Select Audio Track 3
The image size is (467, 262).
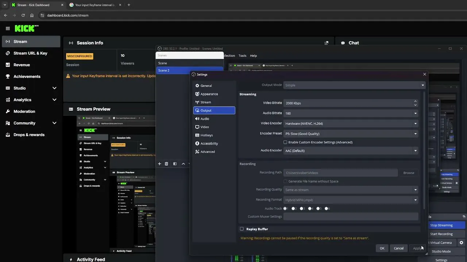coord(302,209)
